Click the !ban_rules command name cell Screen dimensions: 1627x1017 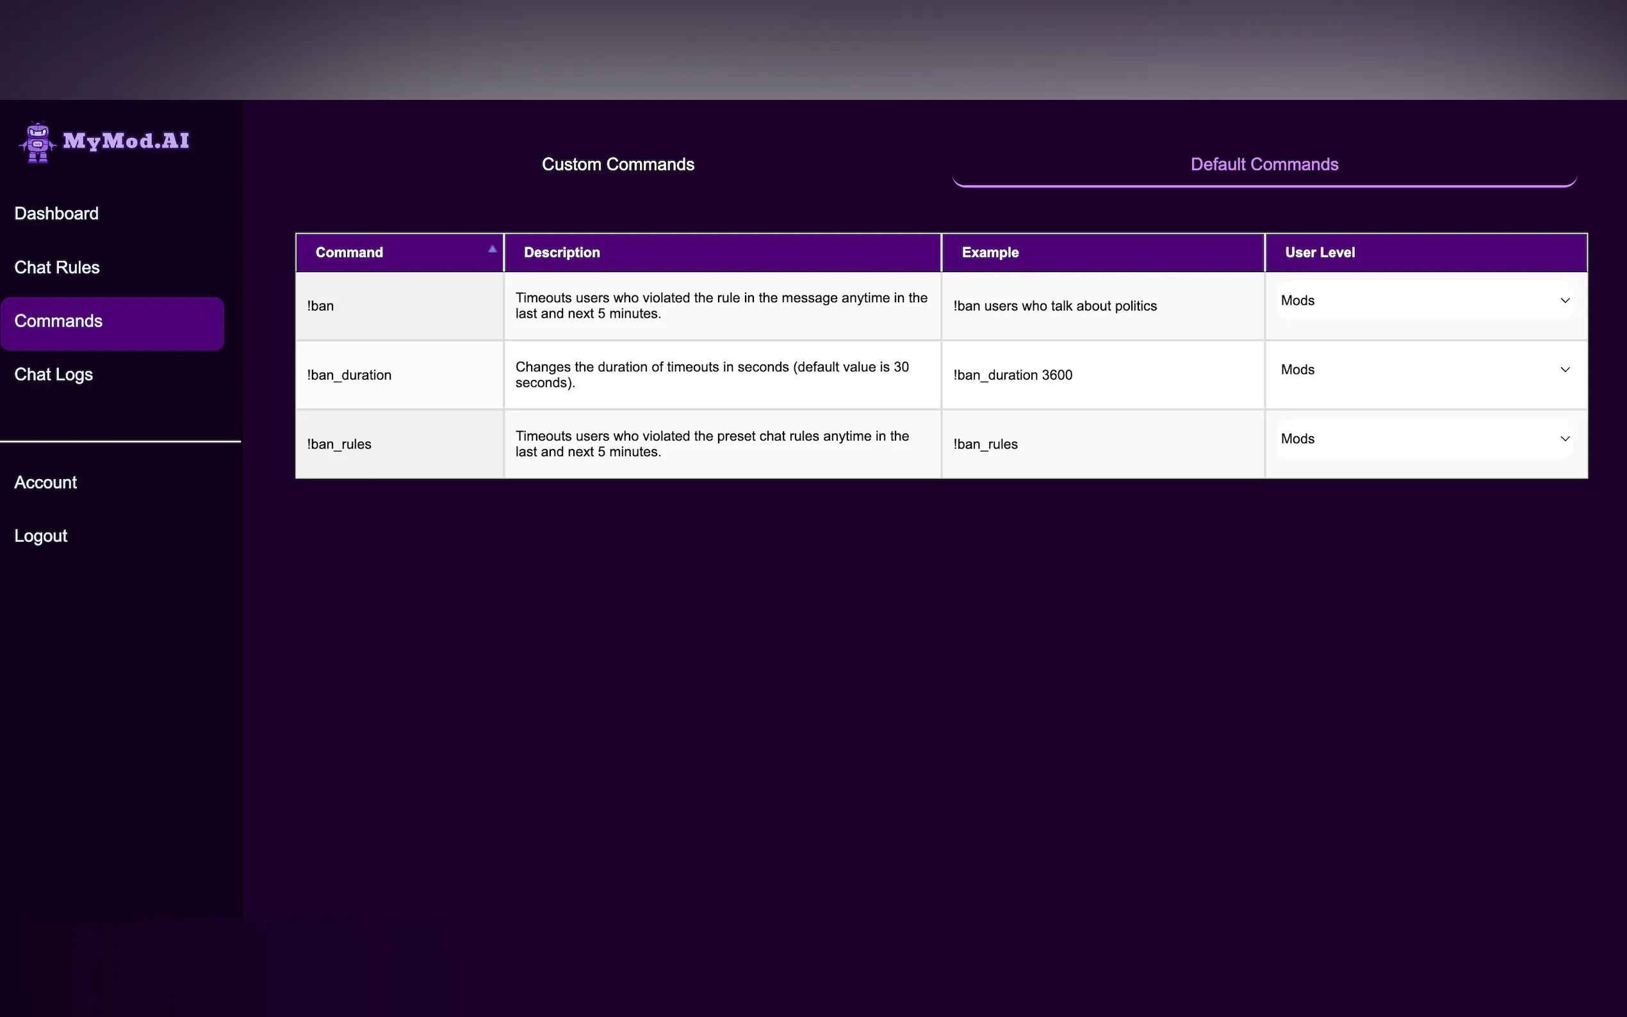(339, 444)
